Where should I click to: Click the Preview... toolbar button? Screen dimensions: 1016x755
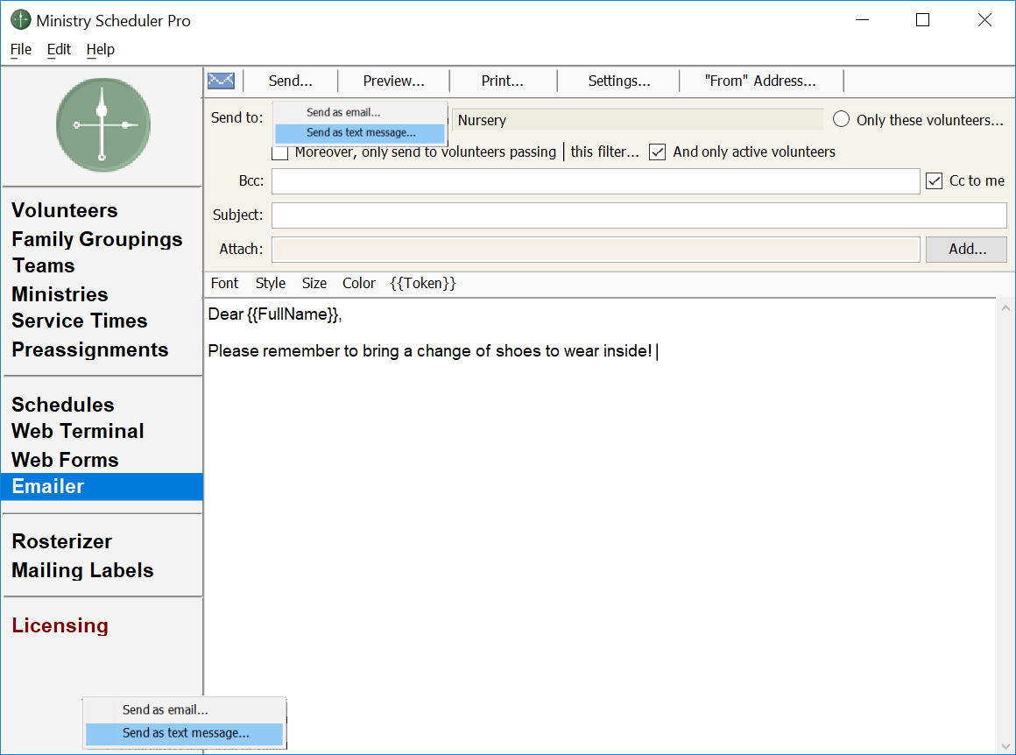pyautogui.click(x=393, y=81)
